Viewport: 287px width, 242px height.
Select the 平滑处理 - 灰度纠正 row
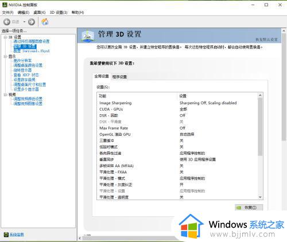pos(177,185)
